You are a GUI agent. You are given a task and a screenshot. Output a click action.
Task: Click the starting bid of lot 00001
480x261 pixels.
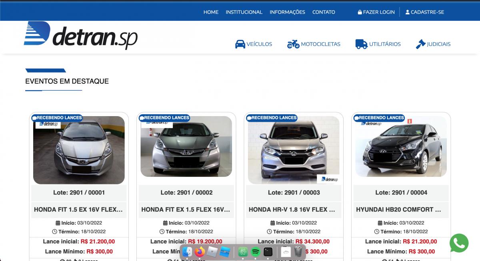point(98,241)
